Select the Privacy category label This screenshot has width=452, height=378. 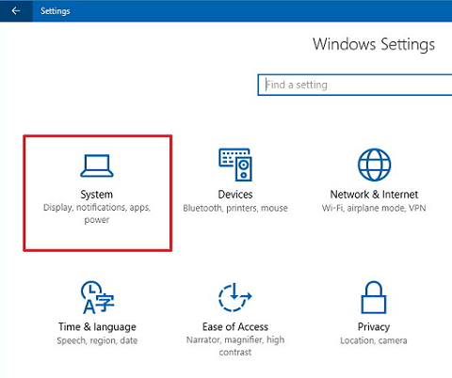374,327
